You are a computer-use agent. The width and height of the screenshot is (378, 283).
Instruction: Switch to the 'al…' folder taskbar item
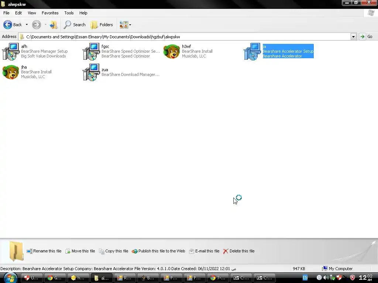click(x=102, y=278)
